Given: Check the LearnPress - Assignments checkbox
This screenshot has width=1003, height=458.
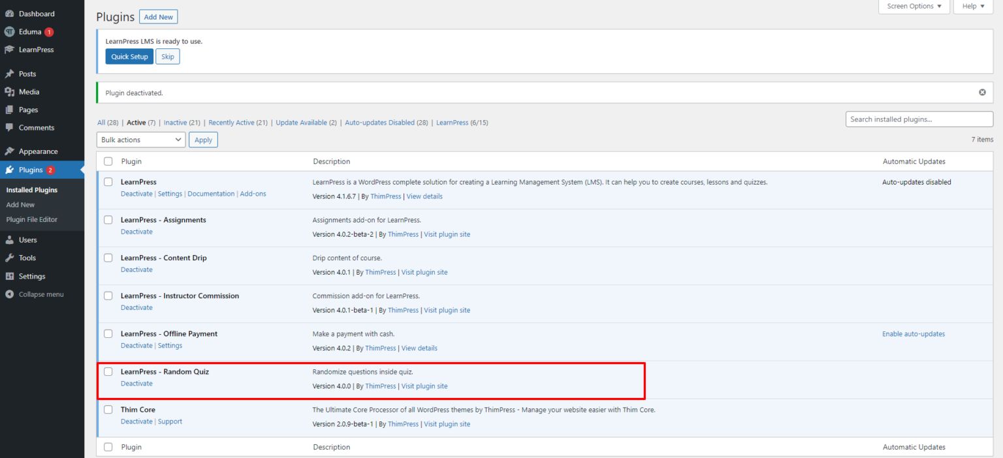Looking at the screenshot, I should pos(108,220).
